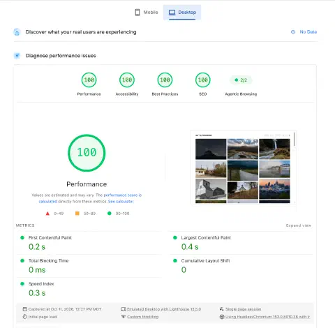Click the 0.3 s Speed Index value

click(x=37, y=293)
